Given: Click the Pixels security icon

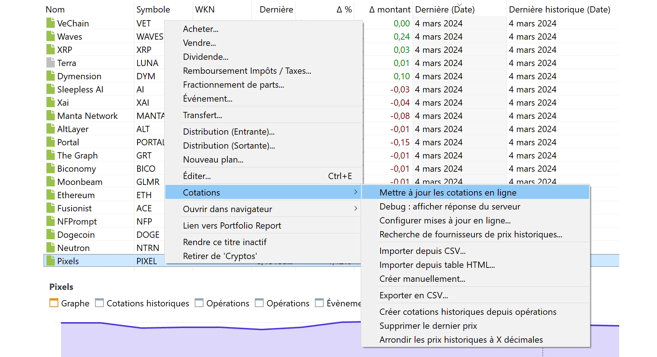Looking at the screenshot, I should point(51,261).
